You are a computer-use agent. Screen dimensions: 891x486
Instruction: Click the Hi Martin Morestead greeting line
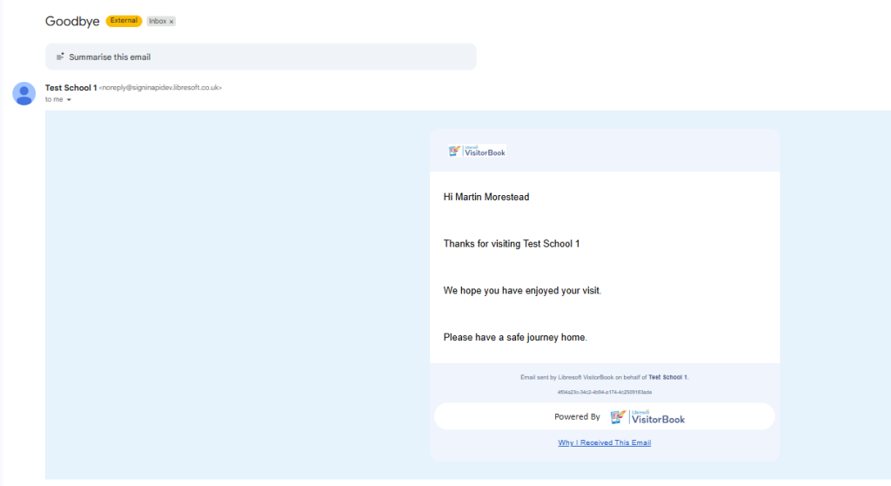[486, 197]
